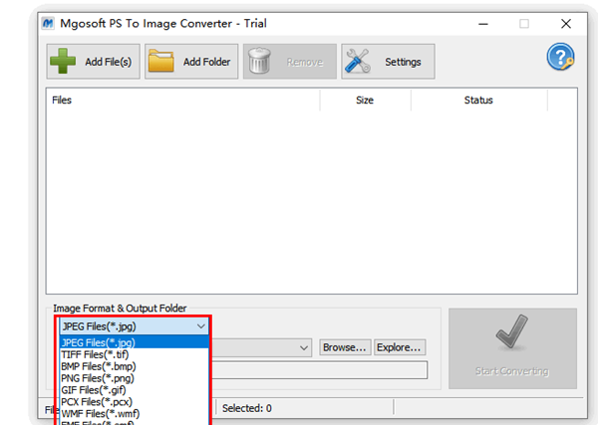This screenshot has height=425, width=598.
Task: Pick GIF Files(*.gif) from the list
Action: click(135, 390)
